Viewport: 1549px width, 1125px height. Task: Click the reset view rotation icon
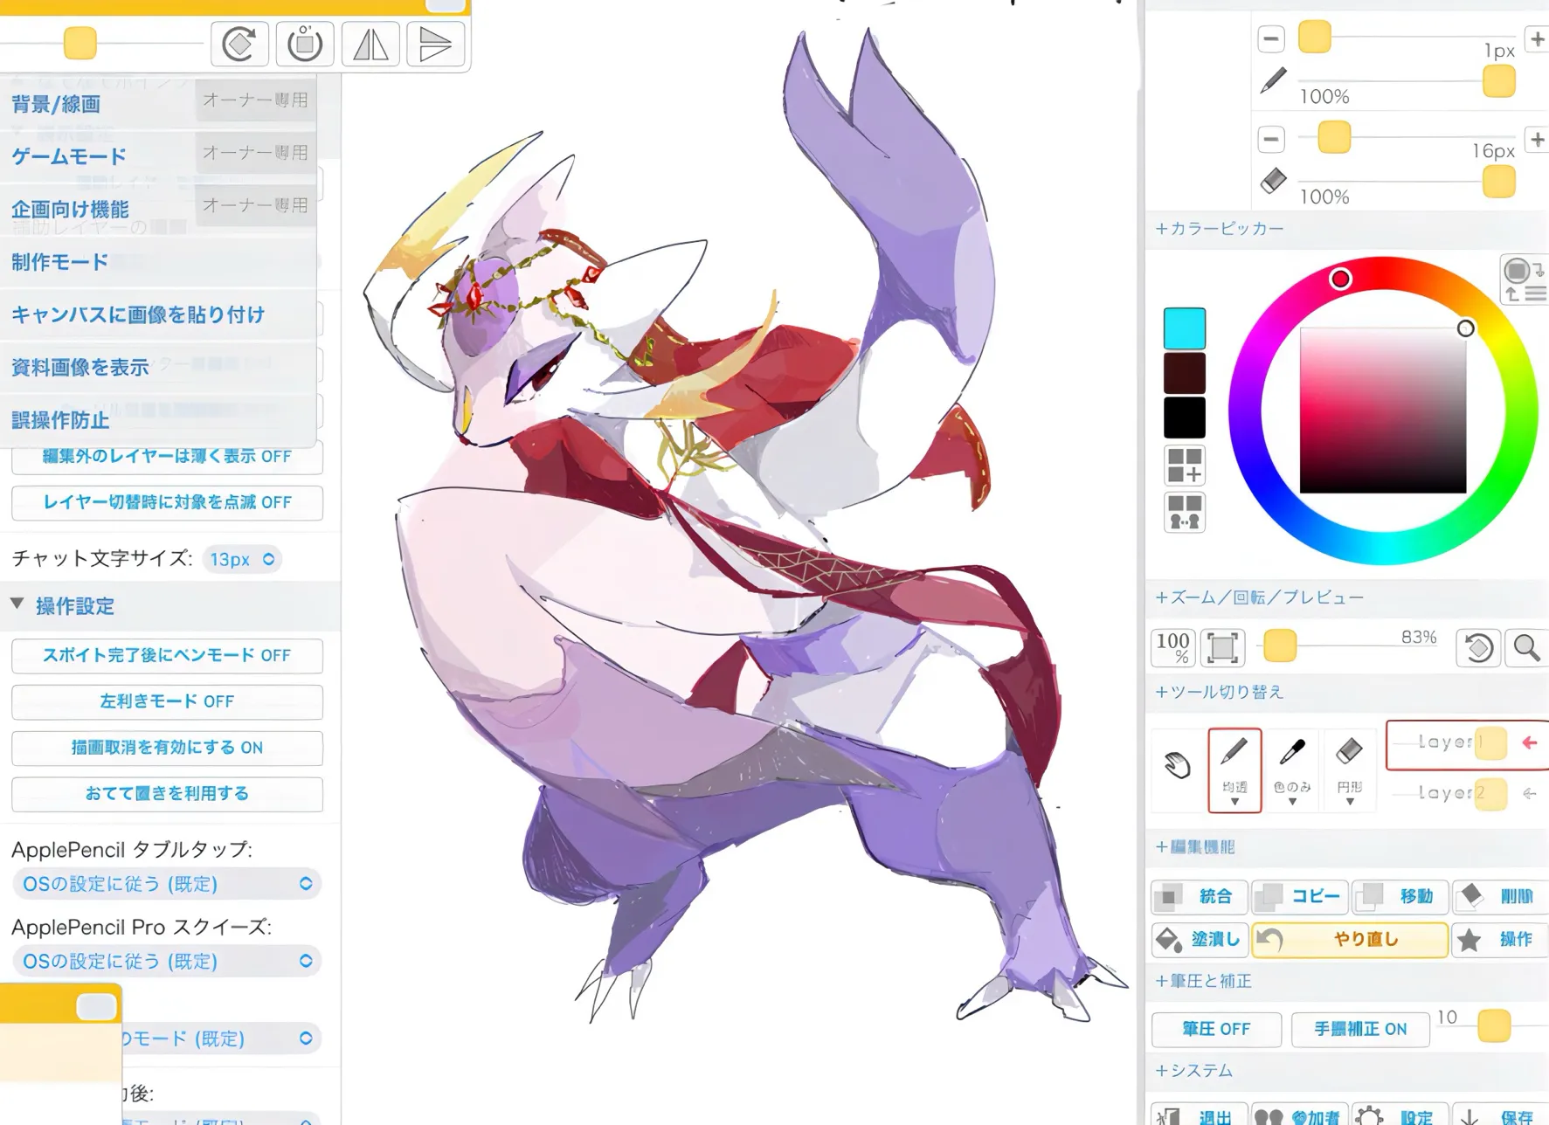(x=1479, y=647)
